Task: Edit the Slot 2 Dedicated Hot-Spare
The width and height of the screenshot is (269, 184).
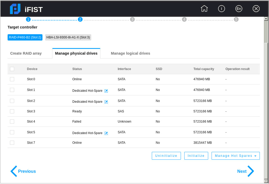Action: (106, 102)
